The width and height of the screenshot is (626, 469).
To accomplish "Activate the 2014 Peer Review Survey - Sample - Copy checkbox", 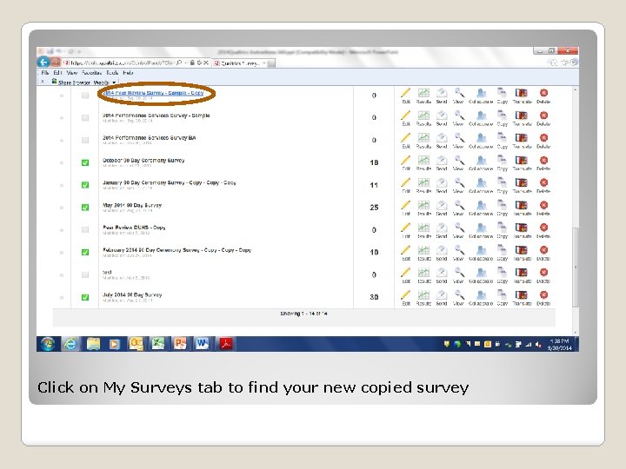I will 85,96.
